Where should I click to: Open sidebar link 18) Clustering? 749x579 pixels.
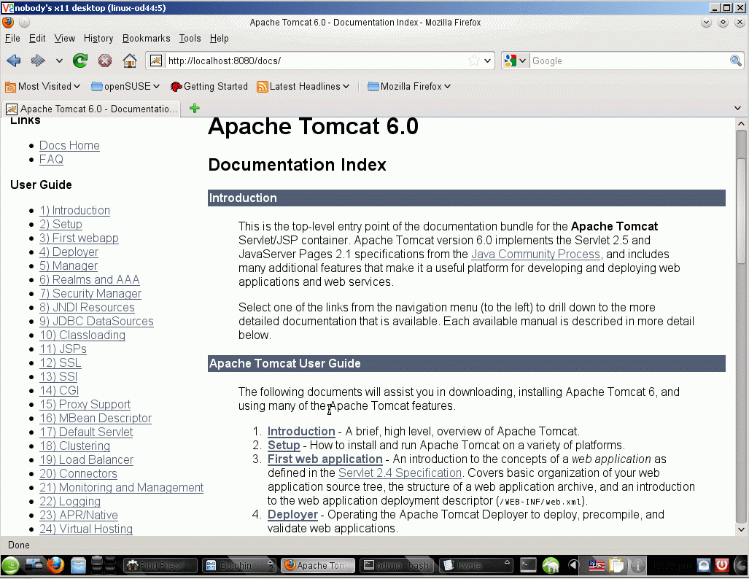tap(74, 446)
